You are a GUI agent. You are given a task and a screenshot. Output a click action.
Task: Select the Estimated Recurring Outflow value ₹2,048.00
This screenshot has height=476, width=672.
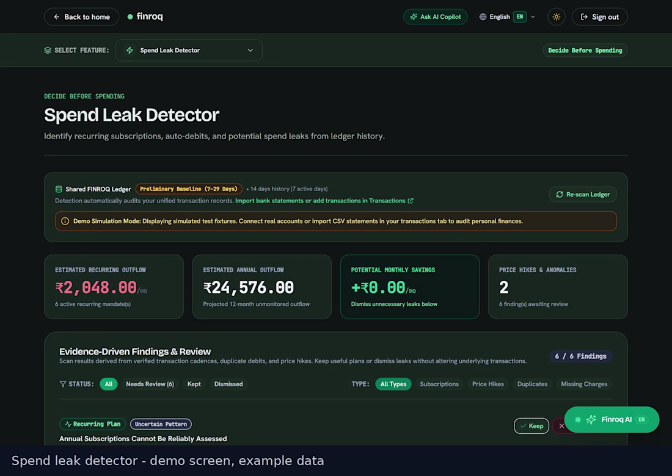96,287
